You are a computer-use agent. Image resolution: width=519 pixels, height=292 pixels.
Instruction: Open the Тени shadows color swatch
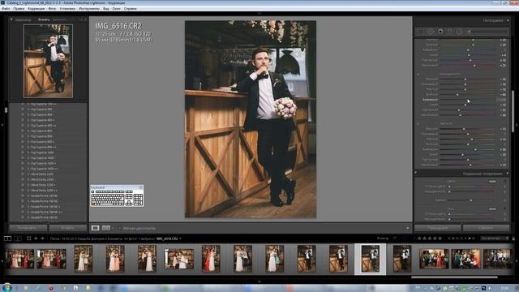(492, 209)
